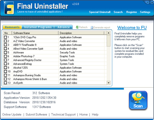Open the Advance tab
Image resolution: width=154 pixels, height=120 pixels.
click(64, 27)
